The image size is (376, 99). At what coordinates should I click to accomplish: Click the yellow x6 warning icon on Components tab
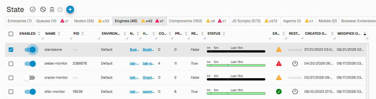(x=208, y=21)
